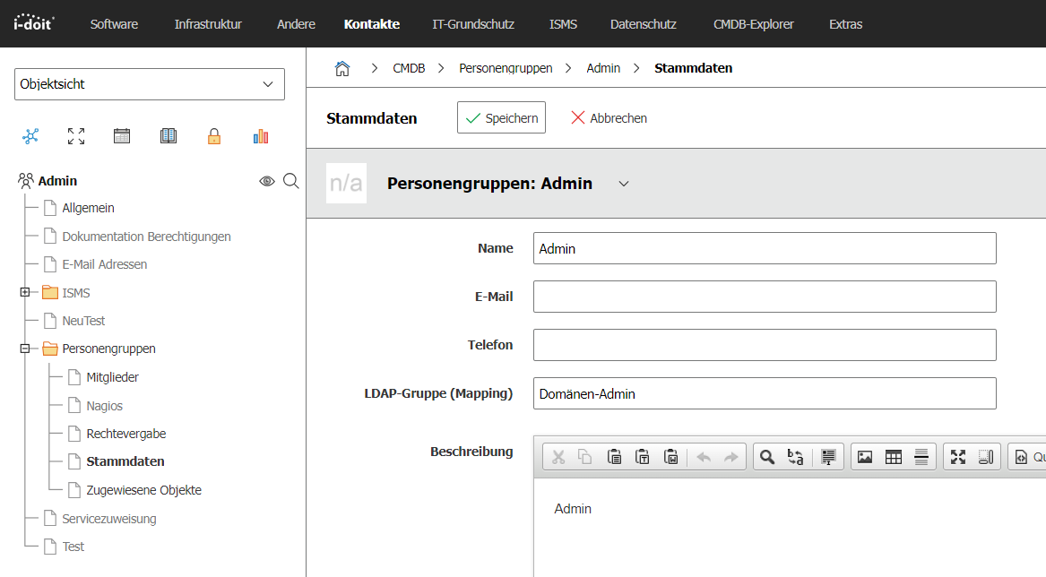Click the Name input field
Viewport: 1046px width, 577px height.
point(765,248)
